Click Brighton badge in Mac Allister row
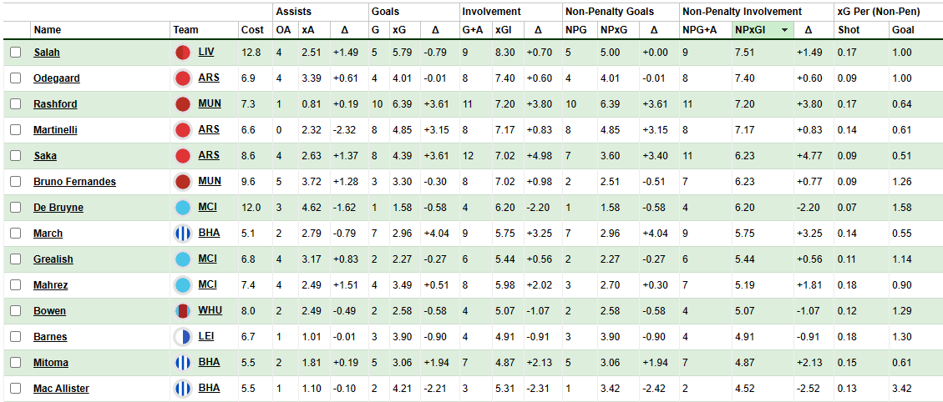 click(x=183, y=389)
